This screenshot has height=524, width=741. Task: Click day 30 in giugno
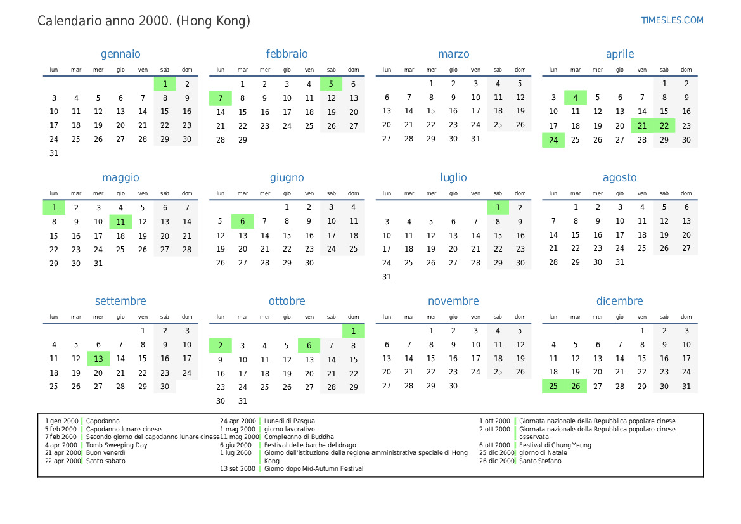(309, 263)
